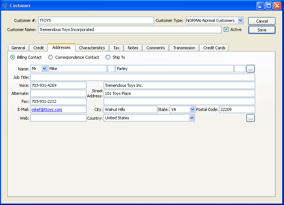Minimize the Customer window
The width and height of the screenshot is (284, 205).
pyautogui.click(x=260, y=5)
